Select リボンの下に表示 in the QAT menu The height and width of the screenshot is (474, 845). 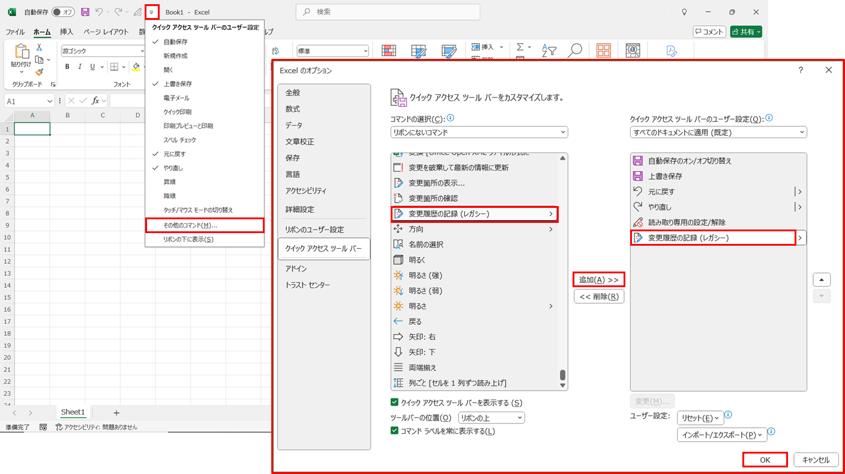pyautogui.click(x=204, y=239)
